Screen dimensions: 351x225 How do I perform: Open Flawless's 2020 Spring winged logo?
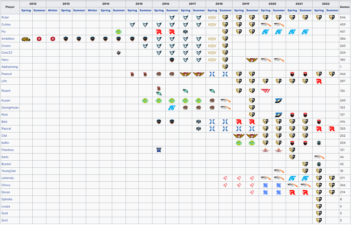coord(265,150)
